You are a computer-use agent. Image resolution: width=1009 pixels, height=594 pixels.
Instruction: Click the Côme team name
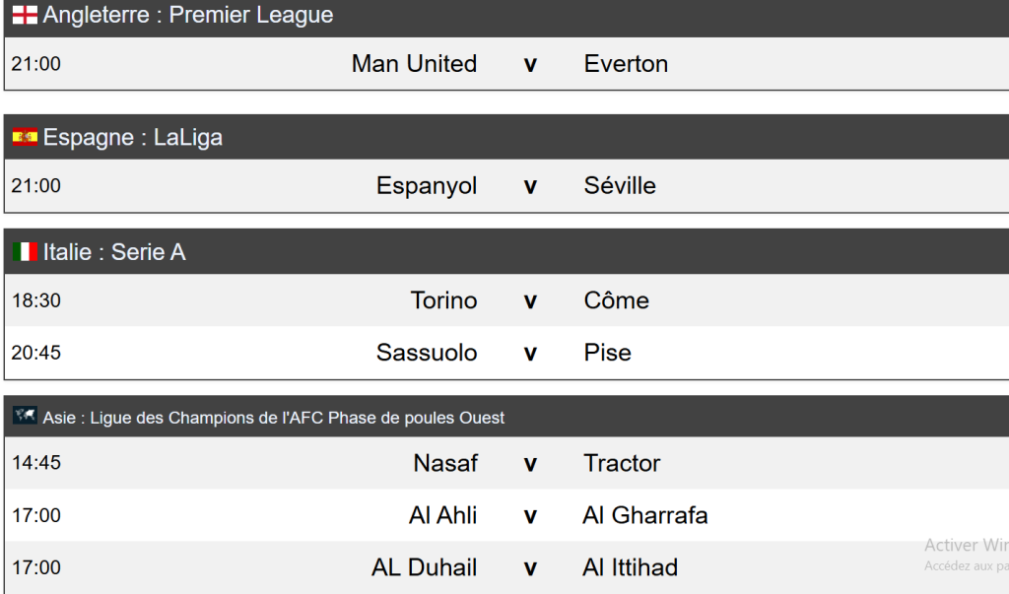616,300
